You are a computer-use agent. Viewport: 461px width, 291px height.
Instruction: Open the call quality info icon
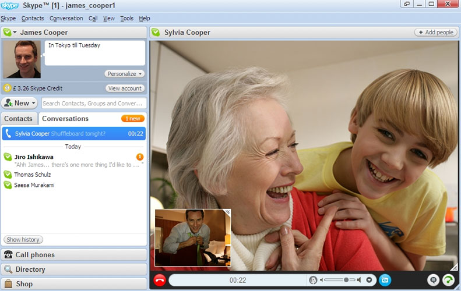[x=449, y=280]
